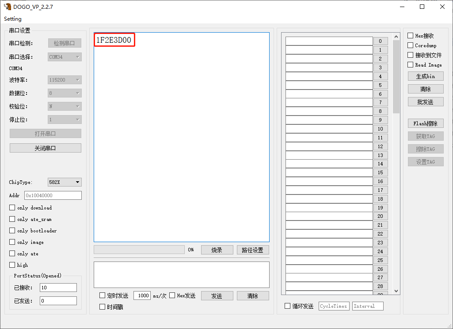Screen dimensions: 453x329
Task: Click the DOGO_VP app icon in title bar
Action: [x=7, y=7]
